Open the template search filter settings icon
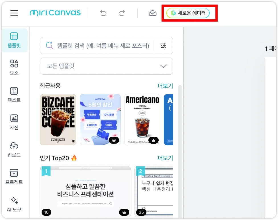Viewport: 278px width, 220px height. click(163, 46)
